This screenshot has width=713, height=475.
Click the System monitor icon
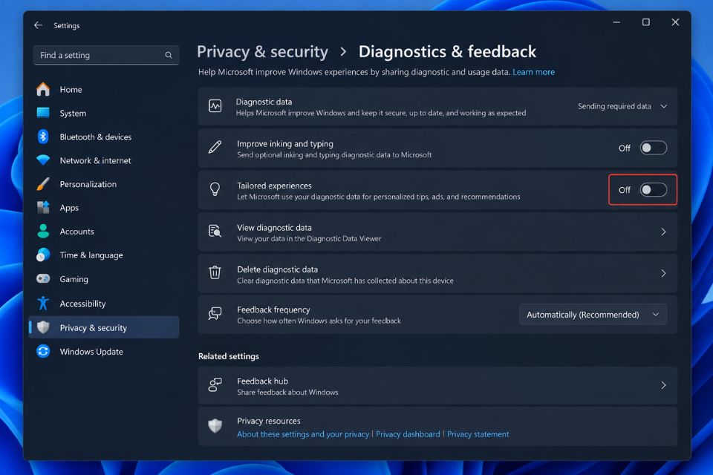[x=43, y=113]
